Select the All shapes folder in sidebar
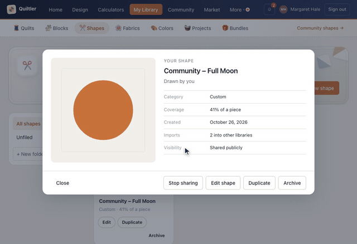357x244 pixels. pyautogui.click(x=28, y=124)
